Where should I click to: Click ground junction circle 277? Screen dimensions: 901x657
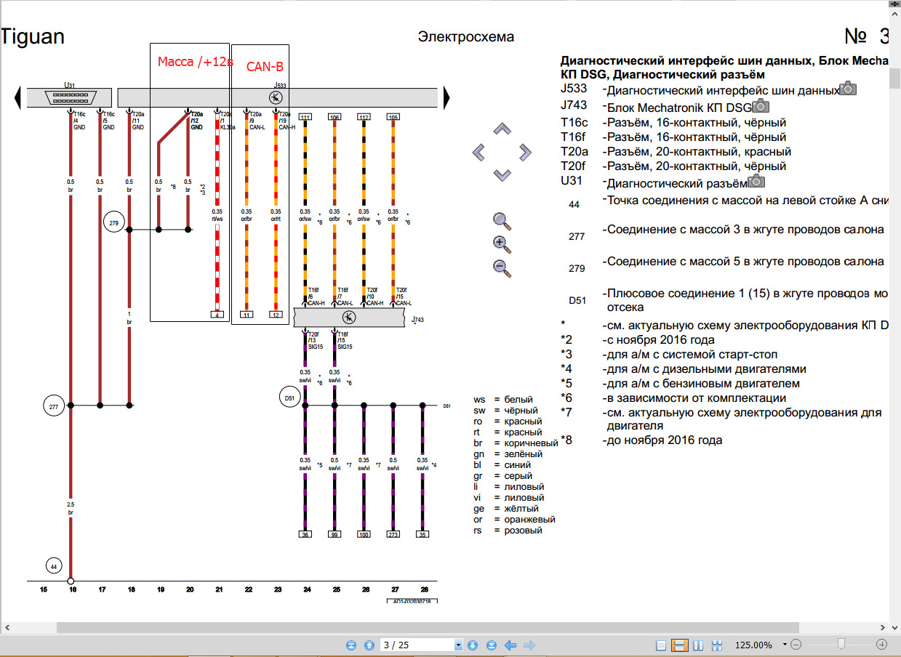pyautogui.click(x=53, y=406)
